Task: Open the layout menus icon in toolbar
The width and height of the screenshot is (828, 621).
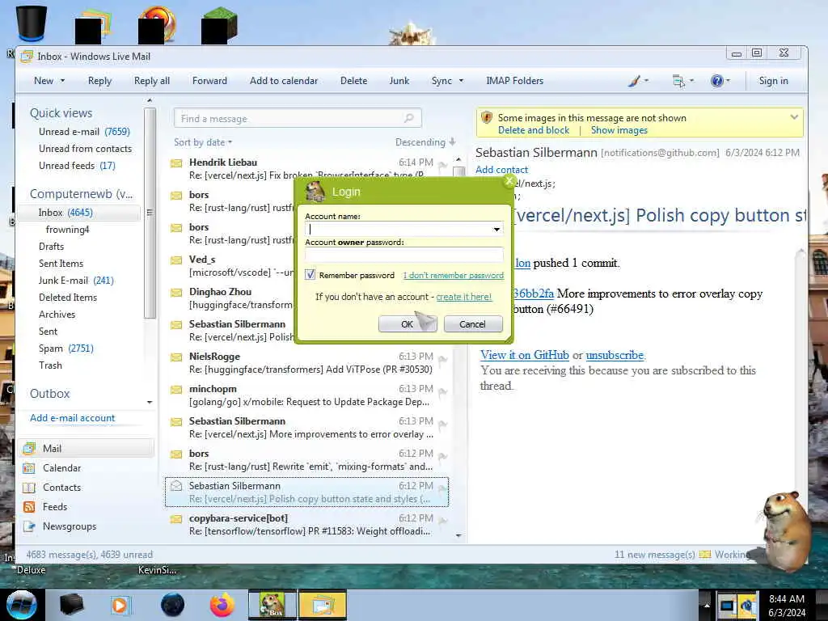Action: (678, 81)
